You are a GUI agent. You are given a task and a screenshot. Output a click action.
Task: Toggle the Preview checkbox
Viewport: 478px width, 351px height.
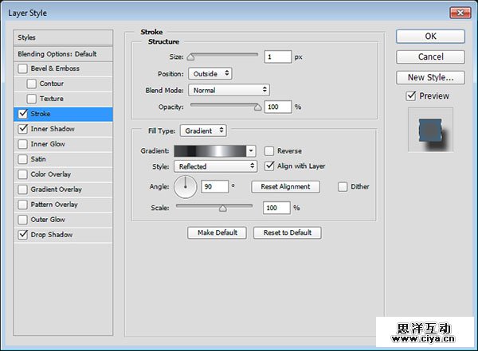410,96
